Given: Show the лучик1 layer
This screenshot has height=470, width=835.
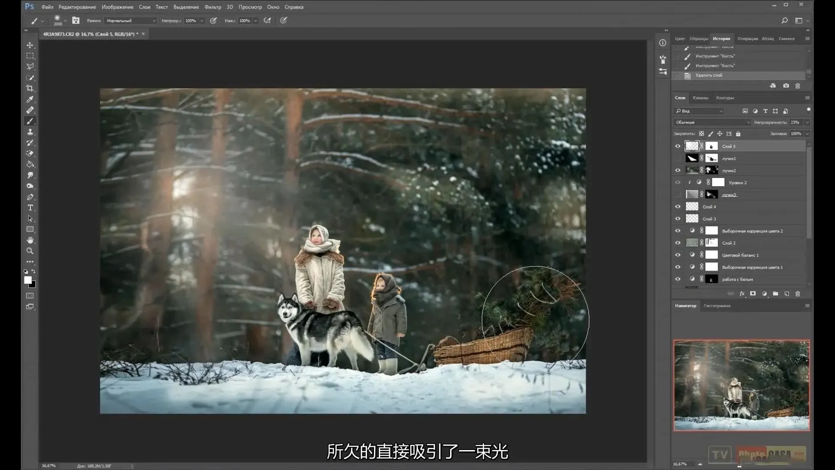Looking at the screenshot, I should coord(678,158).
